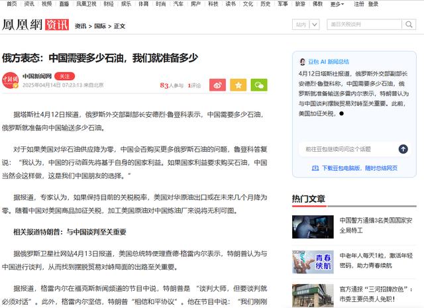This screenshot has height=308, width=424.
Task: Click the red 资讯 channel logo
Action: click(57, 25)
